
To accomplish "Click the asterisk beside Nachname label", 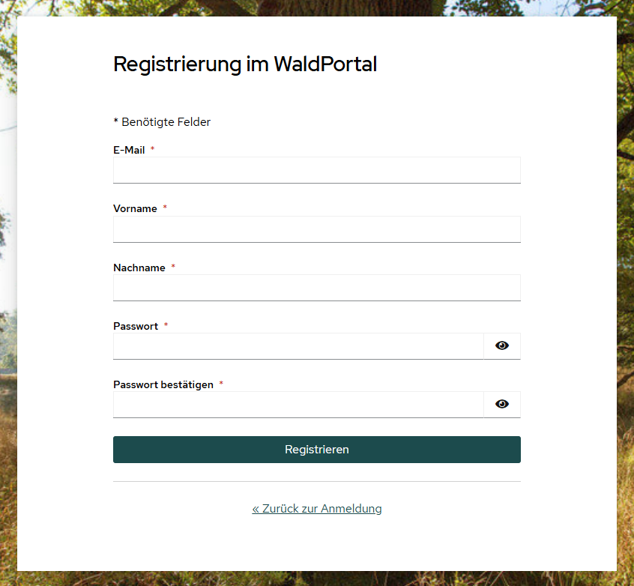I will tap(173, 267).
